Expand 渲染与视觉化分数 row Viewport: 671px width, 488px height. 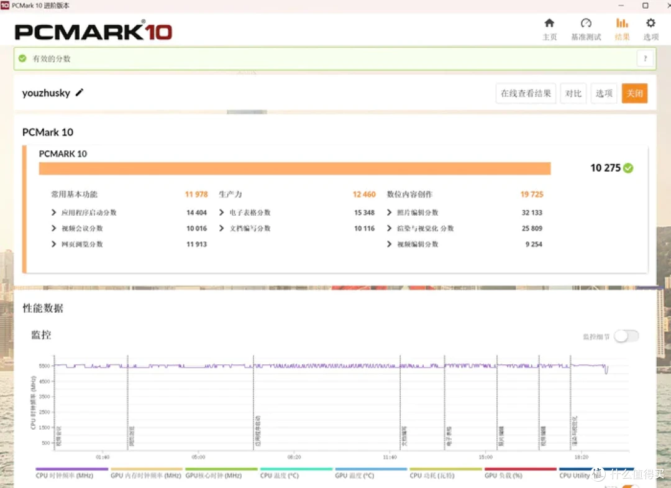(x=389, y=228)
